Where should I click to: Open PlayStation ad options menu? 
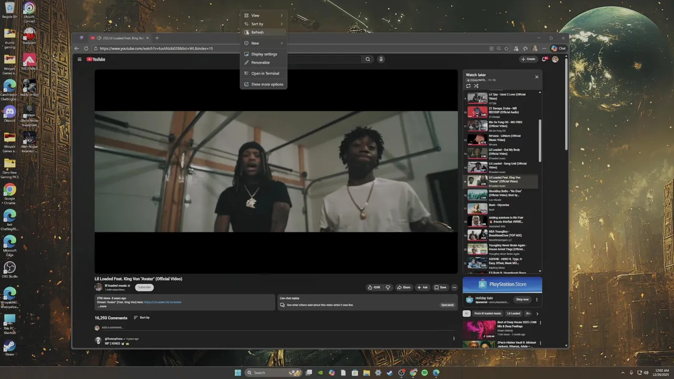tap(537, 300)
